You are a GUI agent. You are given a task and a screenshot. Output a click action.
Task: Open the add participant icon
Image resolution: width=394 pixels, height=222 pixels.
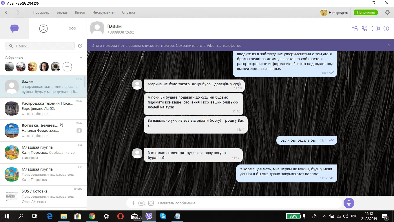pos(355,28)
